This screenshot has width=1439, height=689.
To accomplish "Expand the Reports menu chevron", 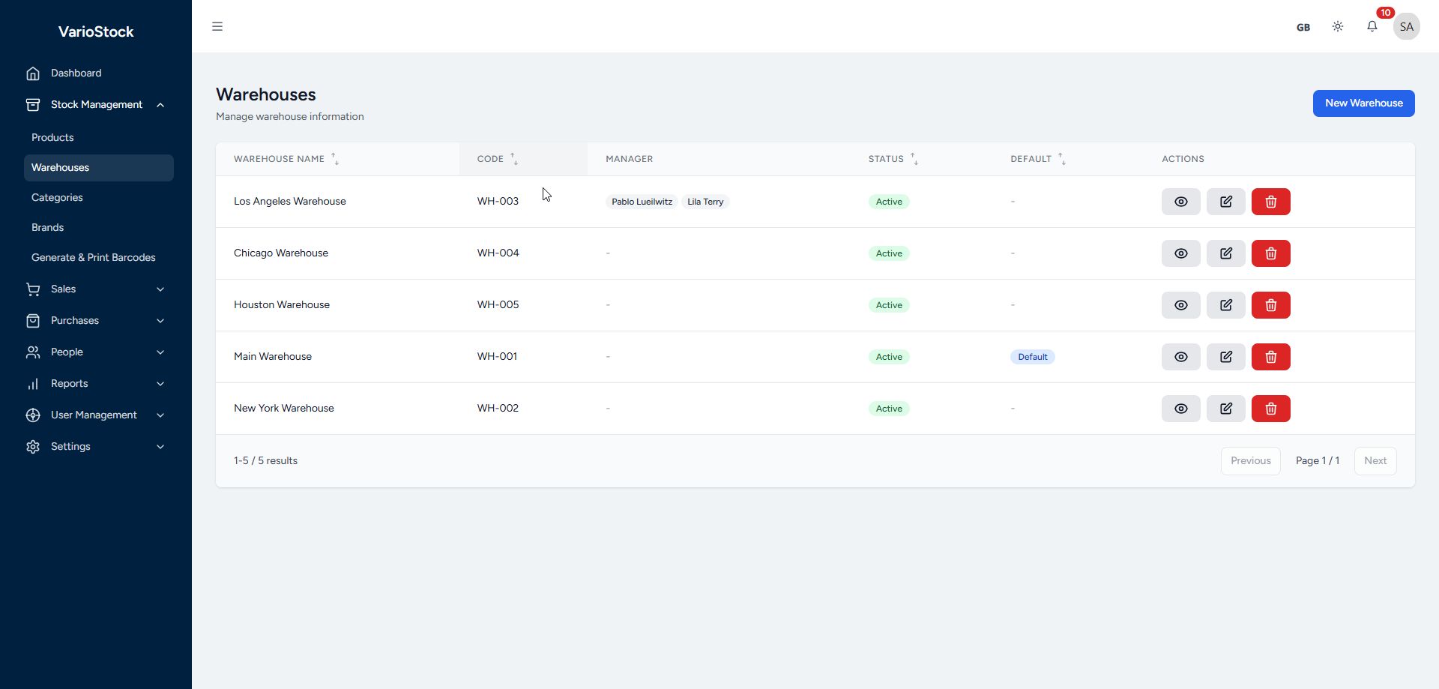I will (160, 384).
